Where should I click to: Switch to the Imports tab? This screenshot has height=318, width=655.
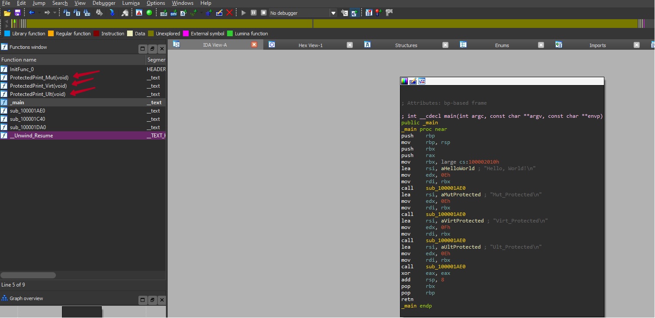[598, 45]
